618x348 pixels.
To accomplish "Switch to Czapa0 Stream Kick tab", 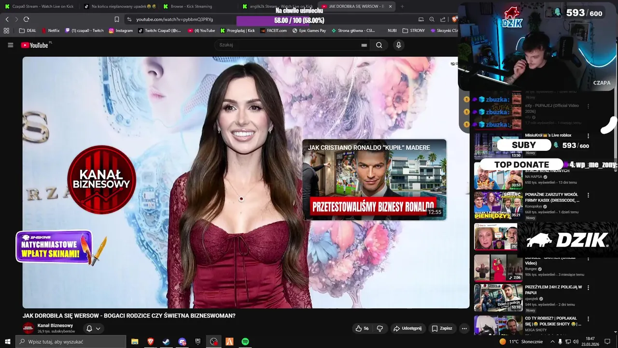I will pos(40,6).
